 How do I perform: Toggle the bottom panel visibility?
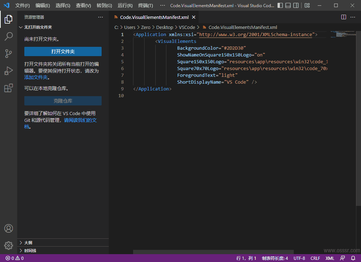[288, 5]
